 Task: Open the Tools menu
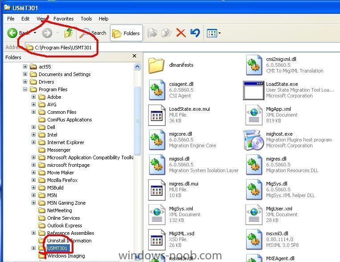pos(86,19)
